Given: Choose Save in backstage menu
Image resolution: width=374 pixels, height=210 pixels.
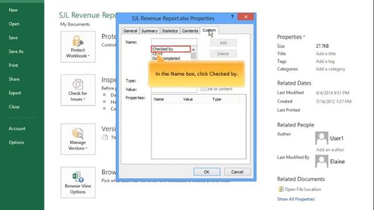Looking at the screenshot, I should (x=13, y=37).
